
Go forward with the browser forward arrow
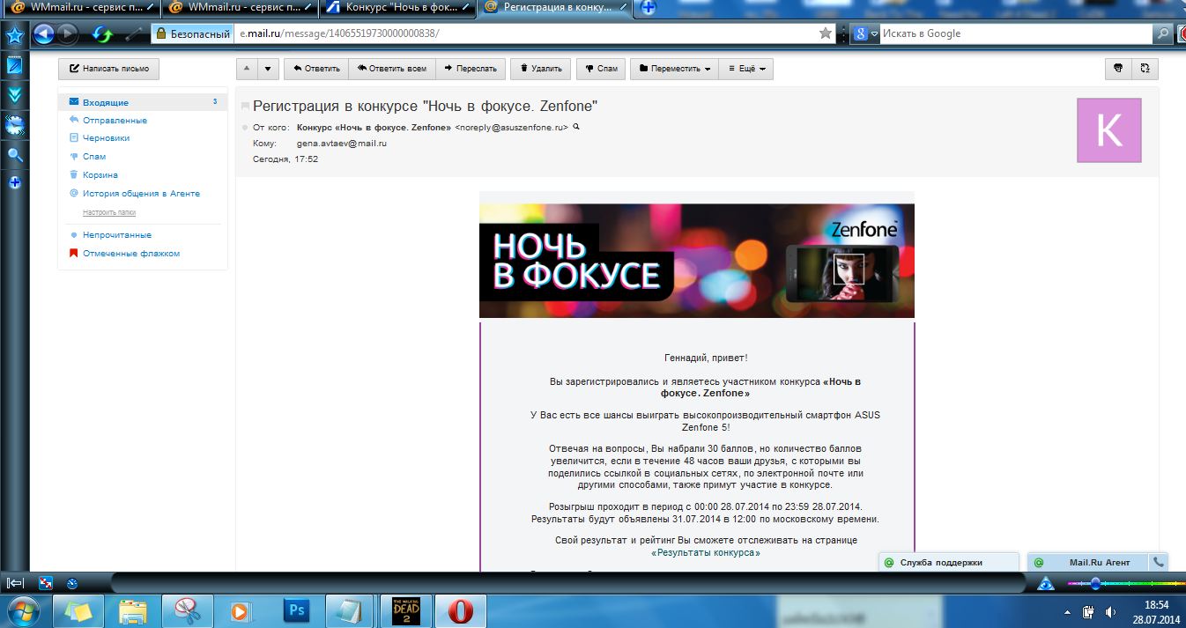click(x=67, y=34)
